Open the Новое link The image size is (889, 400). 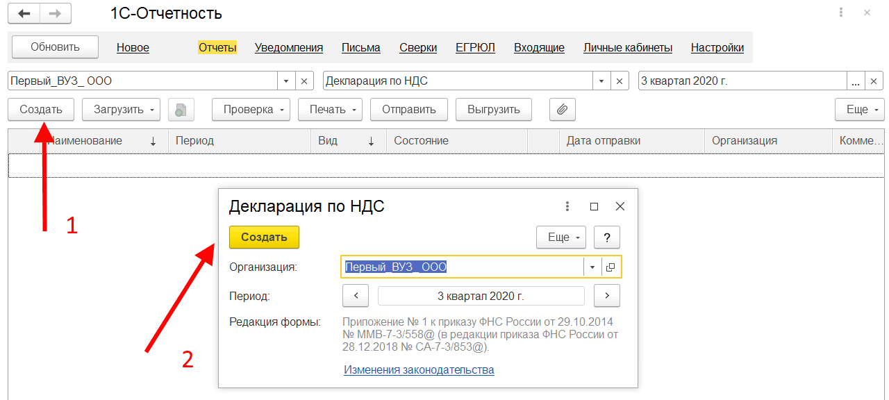point(133,48)
